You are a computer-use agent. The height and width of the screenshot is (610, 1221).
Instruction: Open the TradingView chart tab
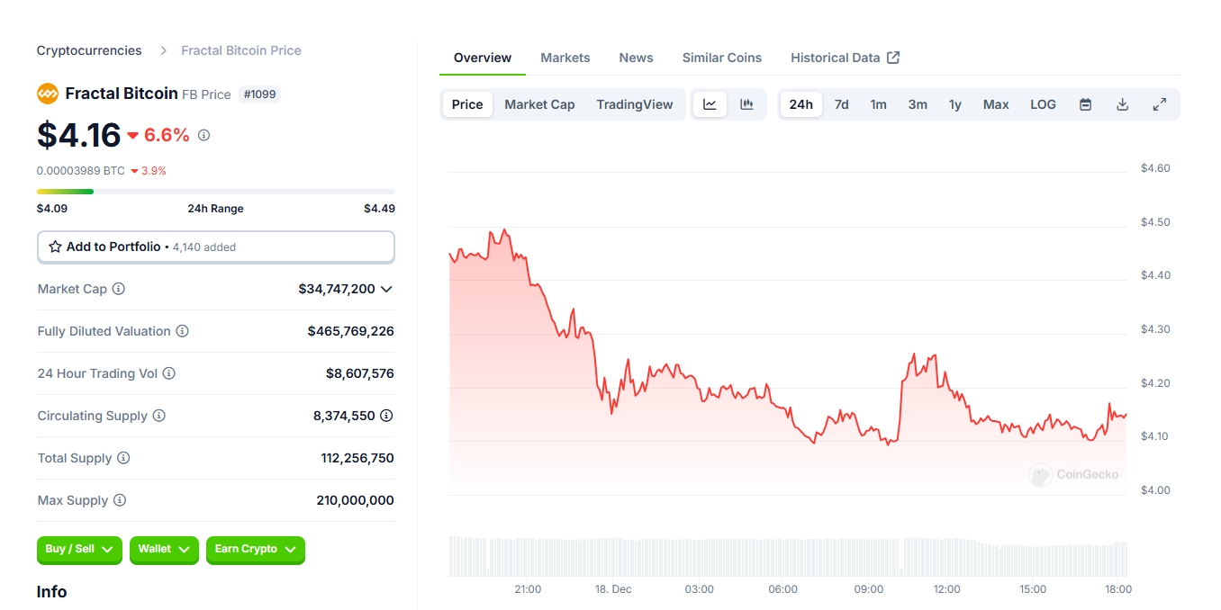pyautogui.click(x=634, y=104)
